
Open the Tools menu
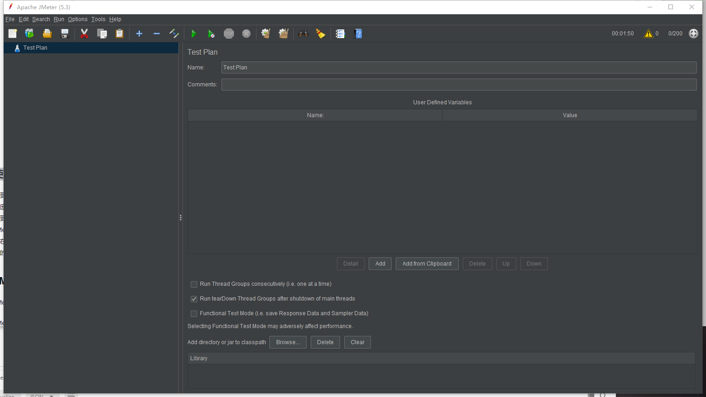[x=98, y=19]
